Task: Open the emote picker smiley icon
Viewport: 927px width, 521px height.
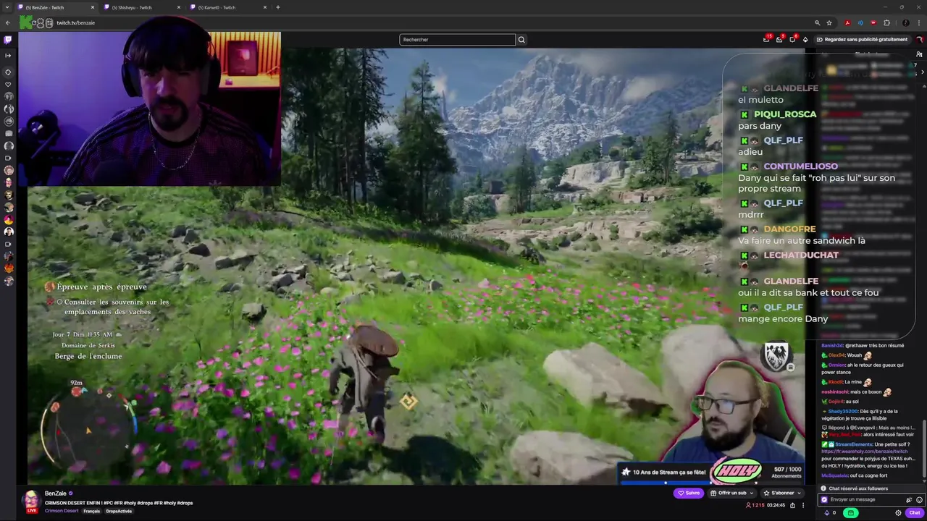Action: coord(920,499)
